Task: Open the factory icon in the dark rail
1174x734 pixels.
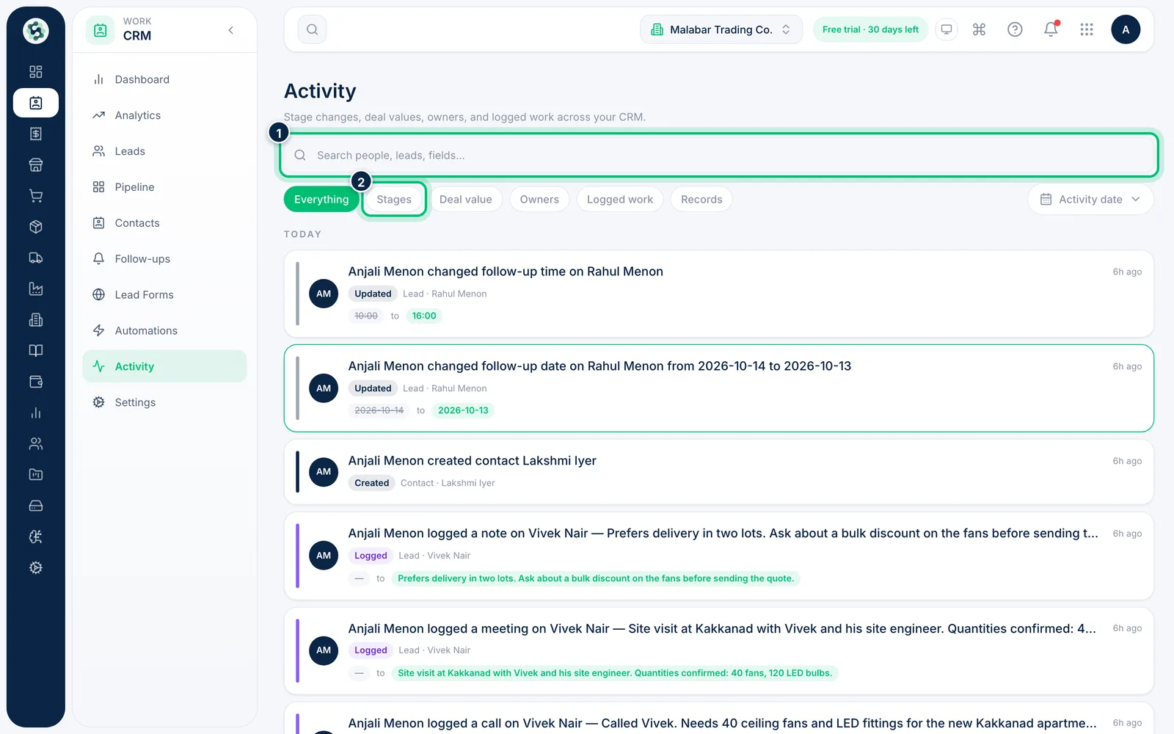Action: pos(35,288)
